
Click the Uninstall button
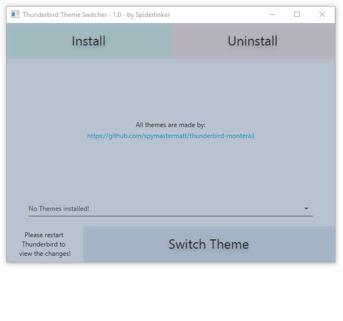253,41
